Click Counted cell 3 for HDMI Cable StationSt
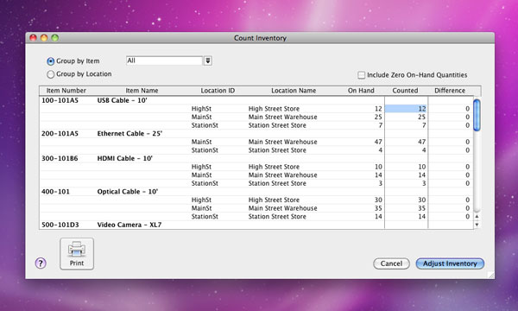The image size is (518, 311). coord(406,183)
